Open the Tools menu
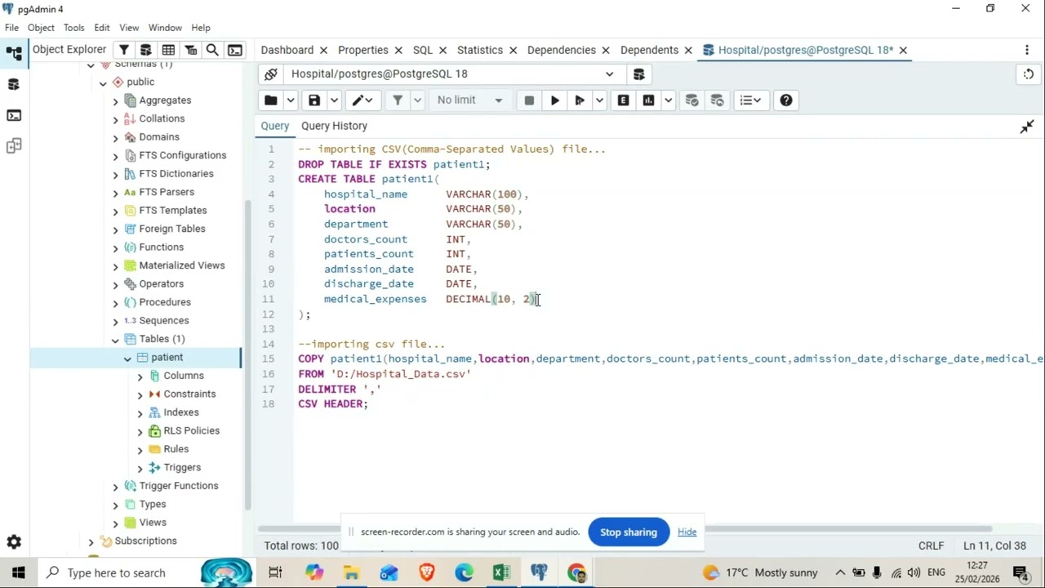 click(x=73, y=28)
